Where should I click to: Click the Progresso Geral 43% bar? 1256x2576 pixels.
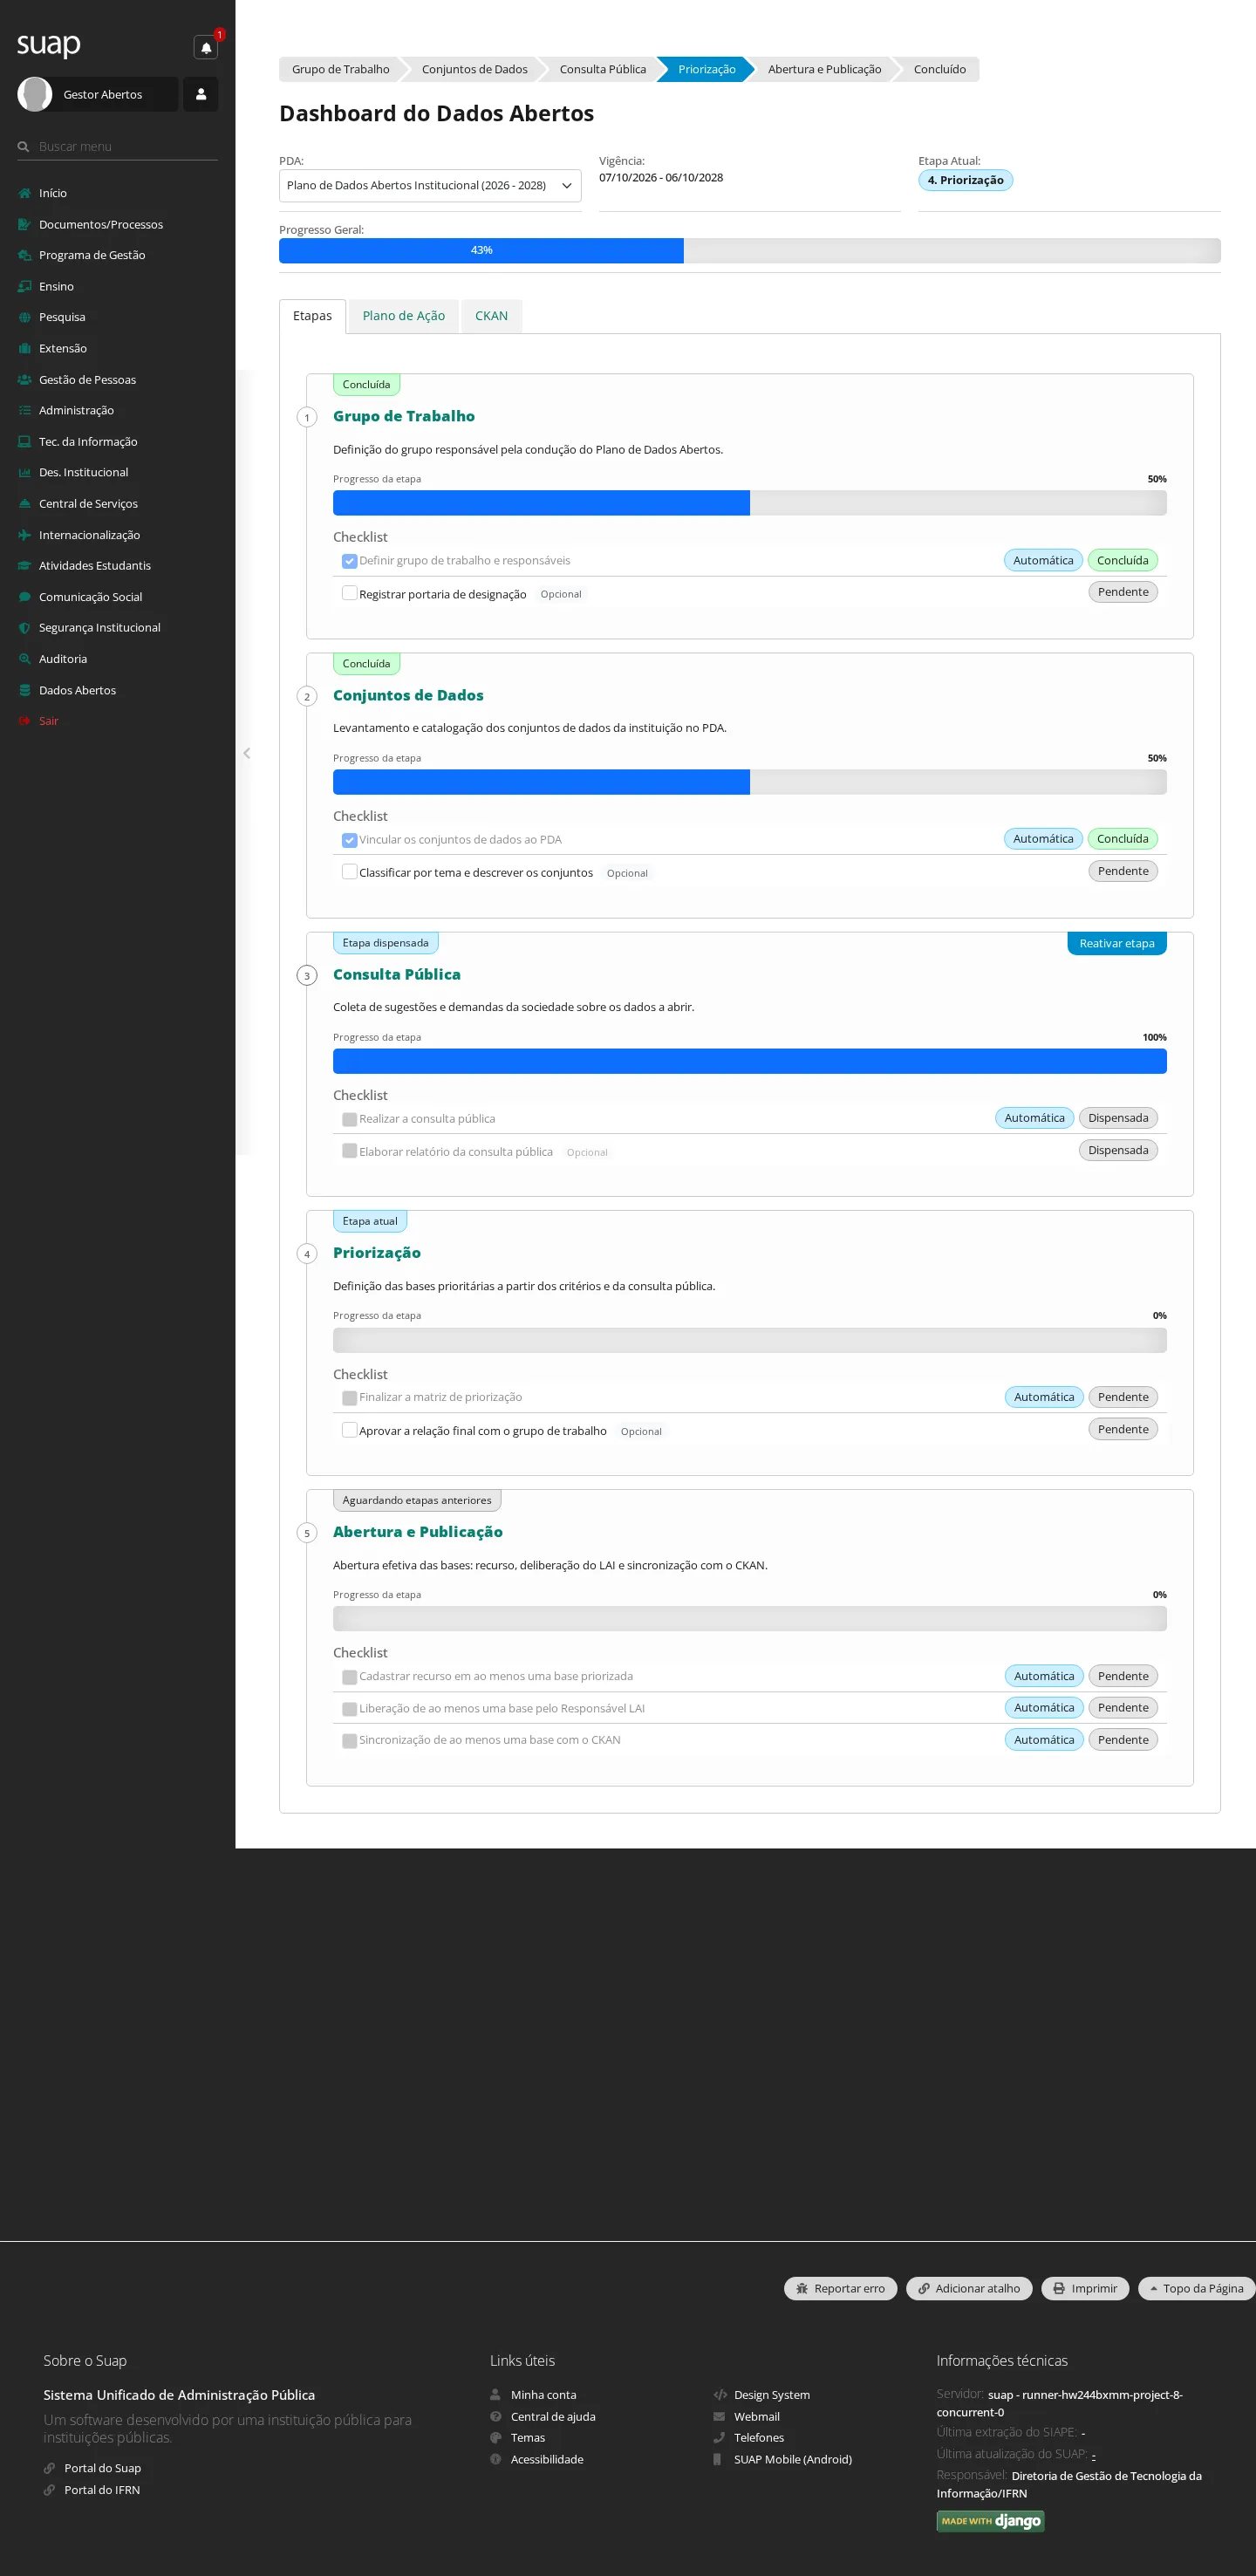pos(749,250)
